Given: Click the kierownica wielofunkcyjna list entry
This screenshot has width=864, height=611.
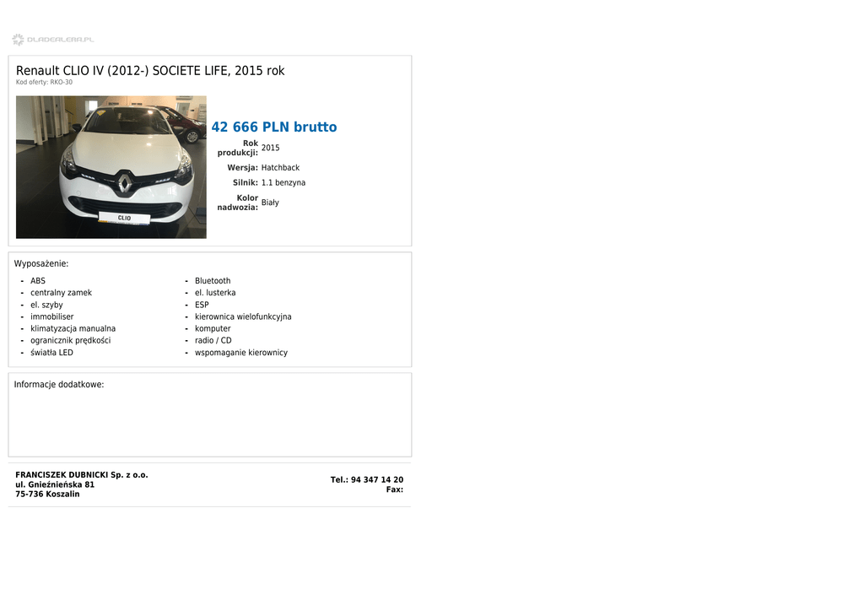Looking at the screenshot, I should tap(243, 316).
